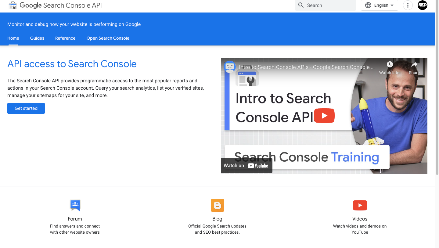Click the search magnifier icon
The height and width of the screenshot is (248, 439).
coord(301,5)
